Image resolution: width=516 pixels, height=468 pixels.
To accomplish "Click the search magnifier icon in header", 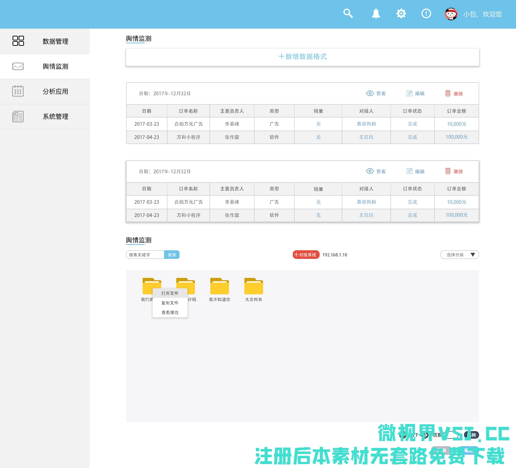I will point(348,14).
